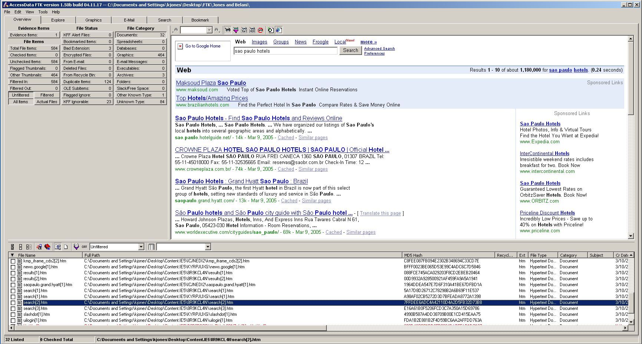This screenshot has width=642, height=344.
Task: Click the Duplicate Items status button
Action: (87, 82)
